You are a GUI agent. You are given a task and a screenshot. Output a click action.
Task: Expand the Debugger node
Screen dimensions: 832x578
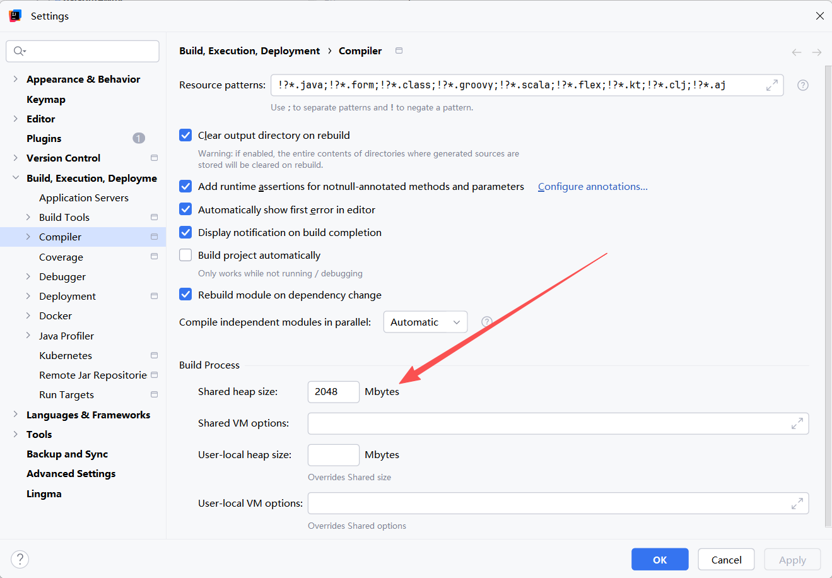28,276
